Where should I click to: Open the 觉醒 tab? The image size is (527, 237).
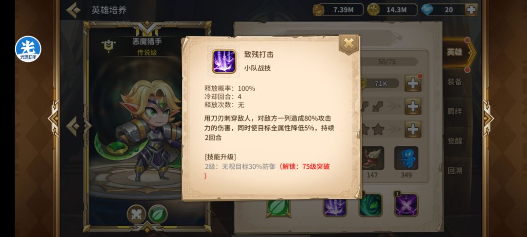[455, 140]
